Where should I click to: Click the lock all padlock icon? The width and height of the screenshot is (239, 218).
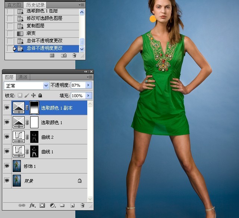[x=40, y=96]
